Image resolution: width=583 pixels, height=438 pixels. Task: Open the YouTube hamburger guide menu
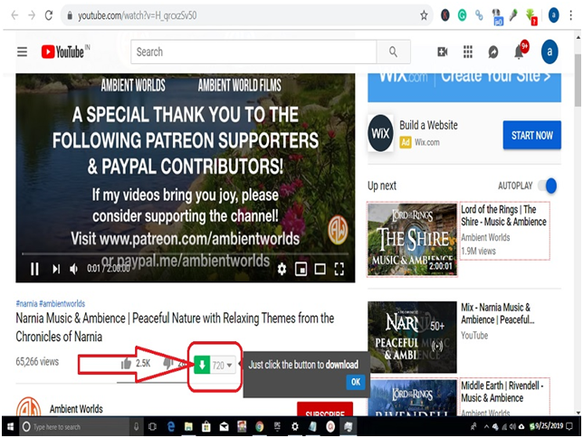coord(23,52)
